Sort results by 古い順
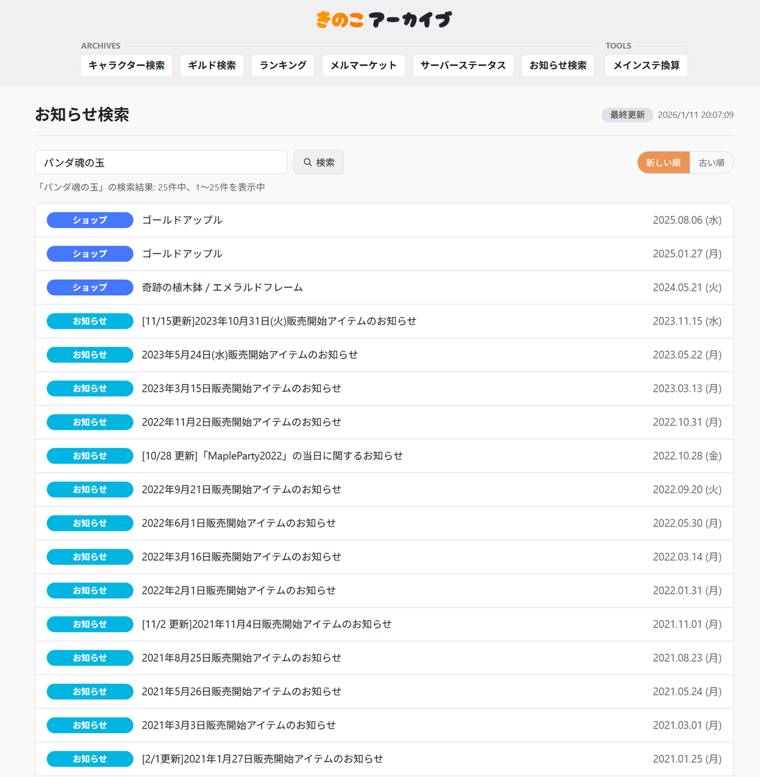 point(711,163)
